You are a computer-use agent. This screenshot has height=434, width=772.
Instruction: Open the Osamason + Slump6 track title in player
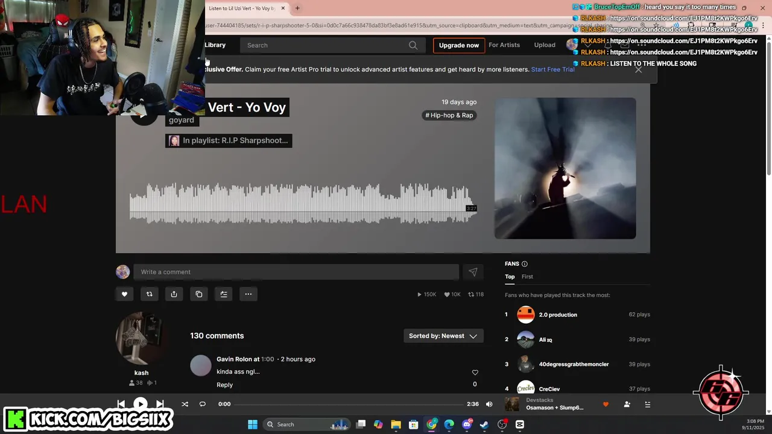pyautogui.click(x=554, y=408)
